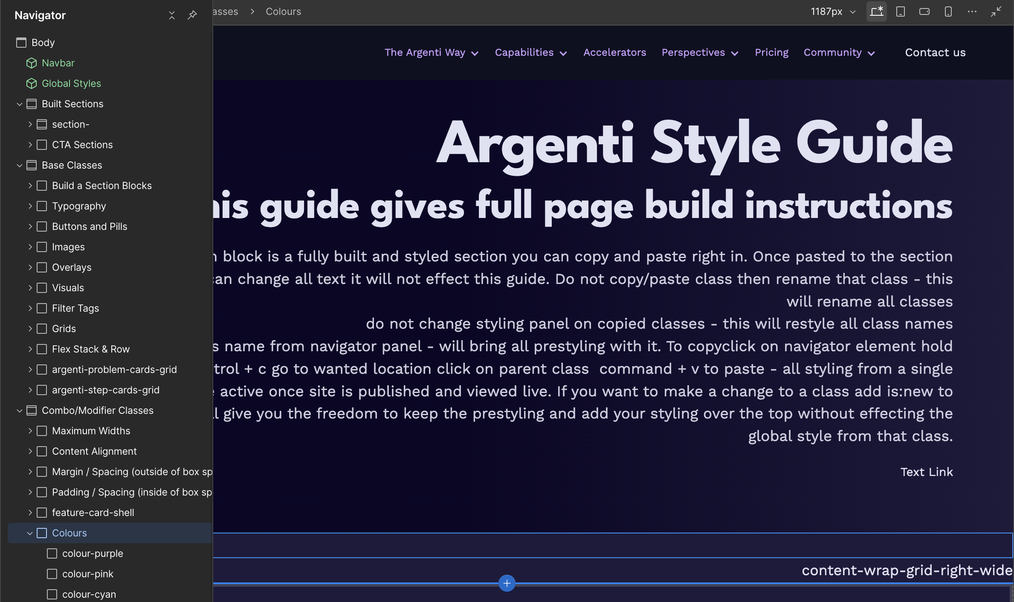Select Content Alignment tree row
The height and width of the screenshot is (602, 1014).
click(110, 451)
